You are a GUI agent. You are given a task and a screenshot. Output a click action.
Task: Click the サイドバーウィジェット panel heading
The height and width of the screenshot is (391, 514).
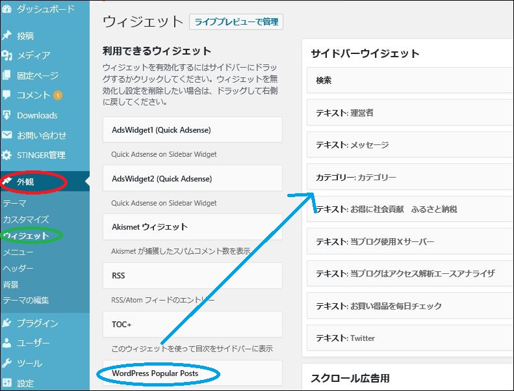coord(365,53)
